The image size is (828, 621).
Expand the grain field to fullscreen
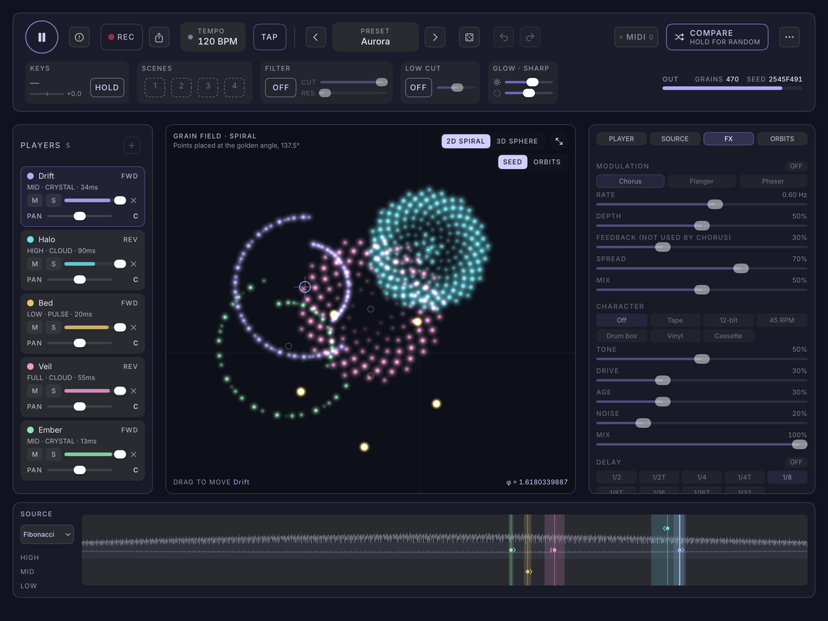click(559, 141)
